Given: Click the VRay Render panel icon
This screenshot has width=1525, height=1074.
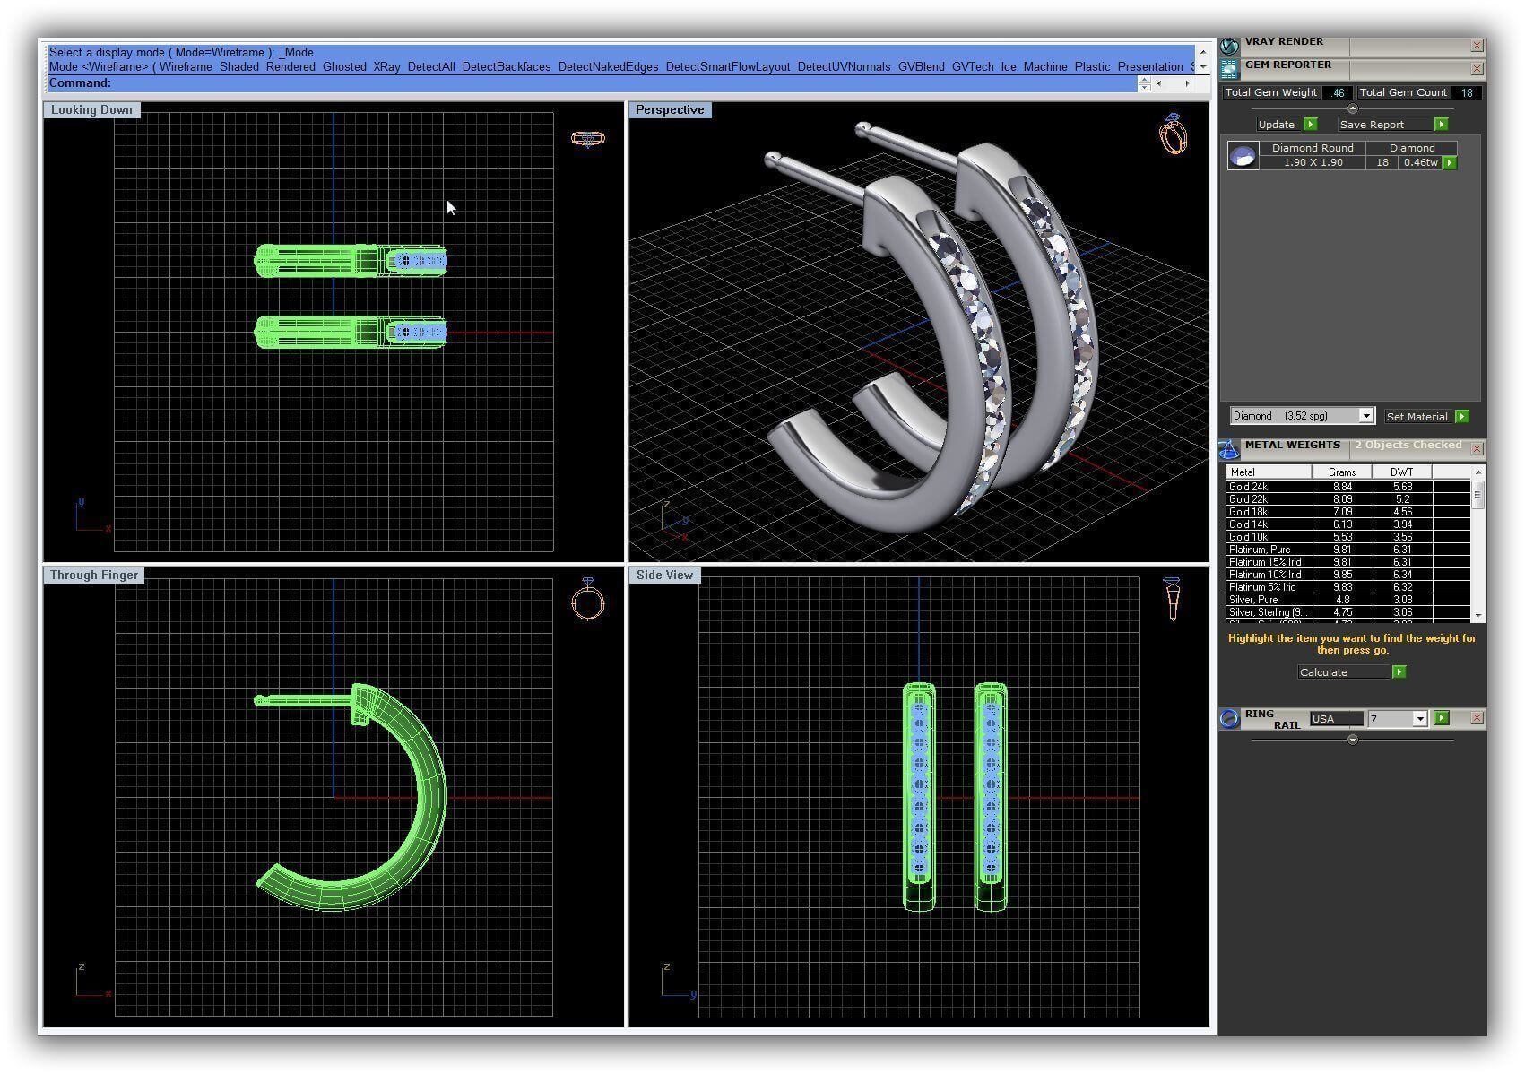Looking at the screenshot, I should click(1229, 45).
